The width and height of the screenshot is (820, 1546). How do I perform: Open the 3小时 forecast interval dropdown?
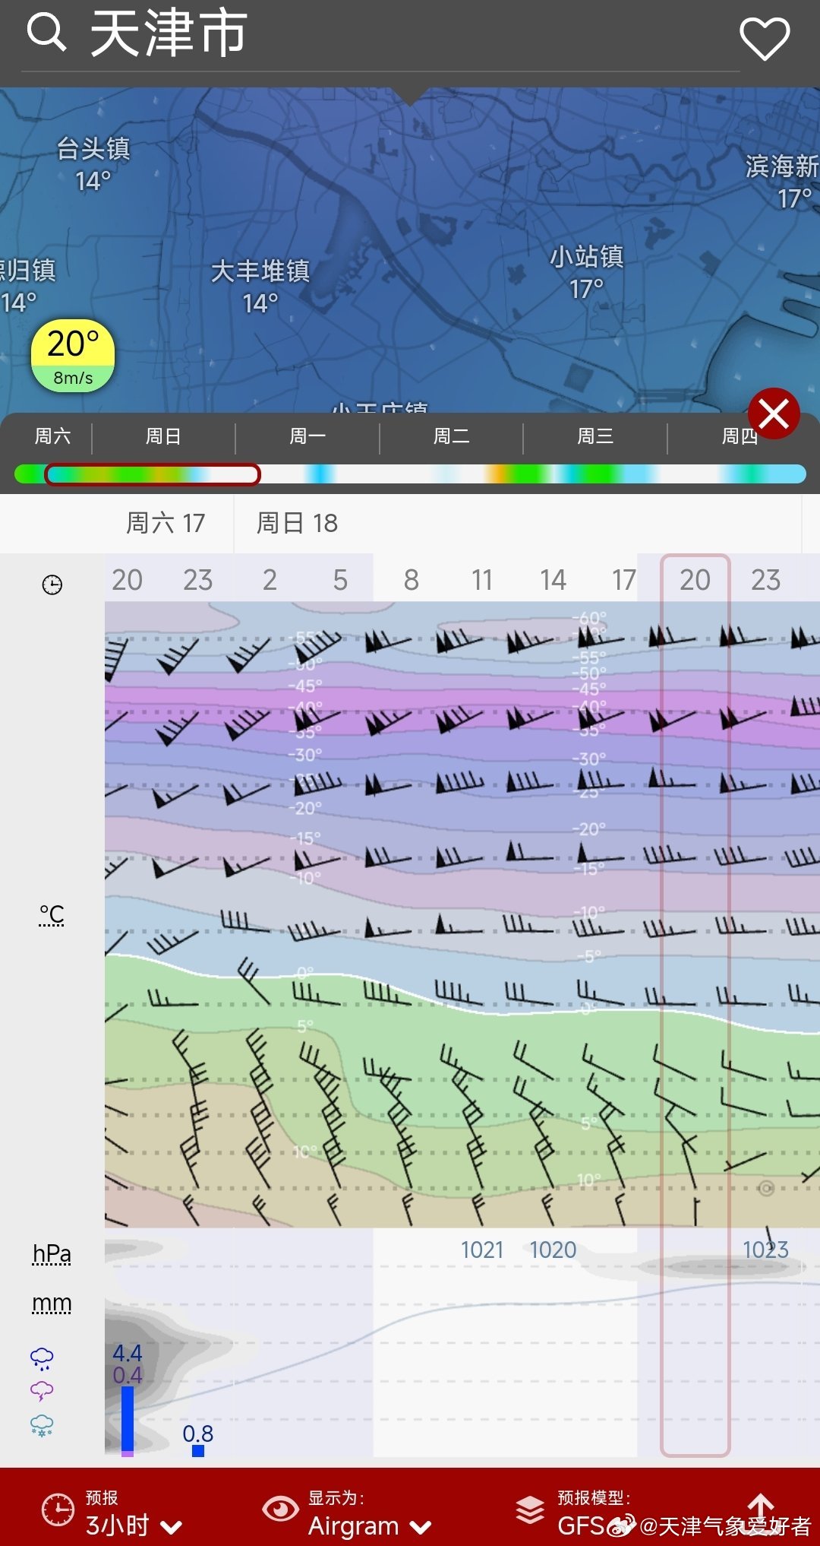[134, 1525]
